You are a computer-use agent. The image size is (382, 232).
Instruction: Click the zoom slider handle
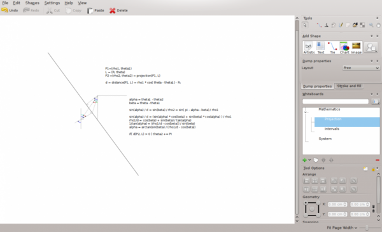point(367,228)
